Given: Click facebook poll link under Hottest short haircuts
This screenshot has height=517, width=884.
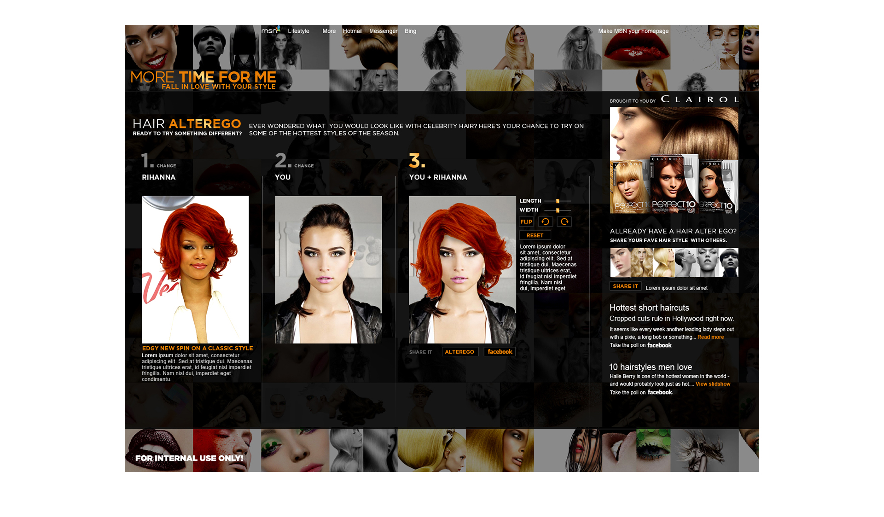Looking at the screenshot, I should click(659, 345).
